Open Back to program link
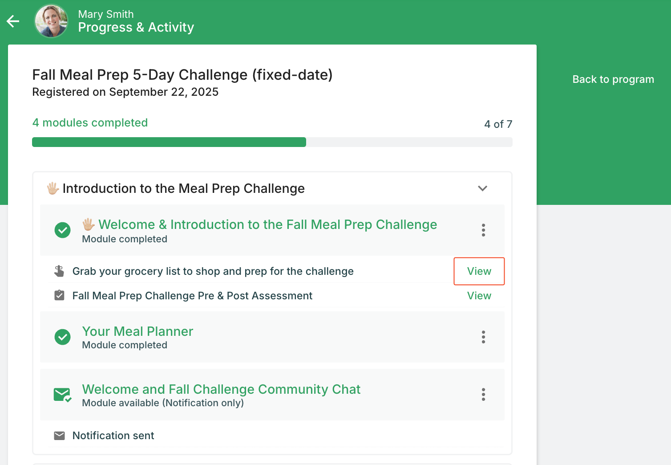671x465 pixels. pyautogui.click(x=613, y=79)
